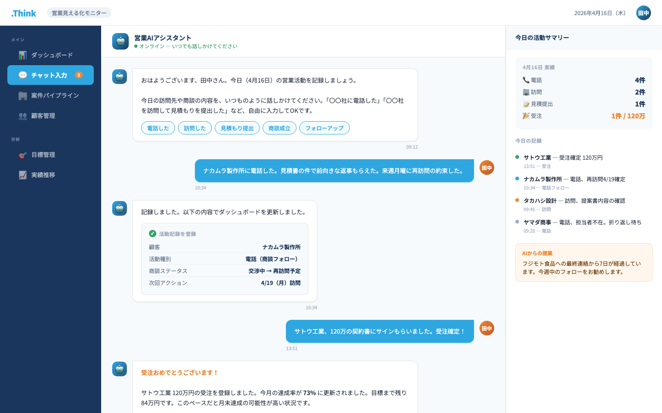Viewport: 662px width, 413px height.
Task: Click the AIからの提案 suggestion card
Action: pos(584,262)
